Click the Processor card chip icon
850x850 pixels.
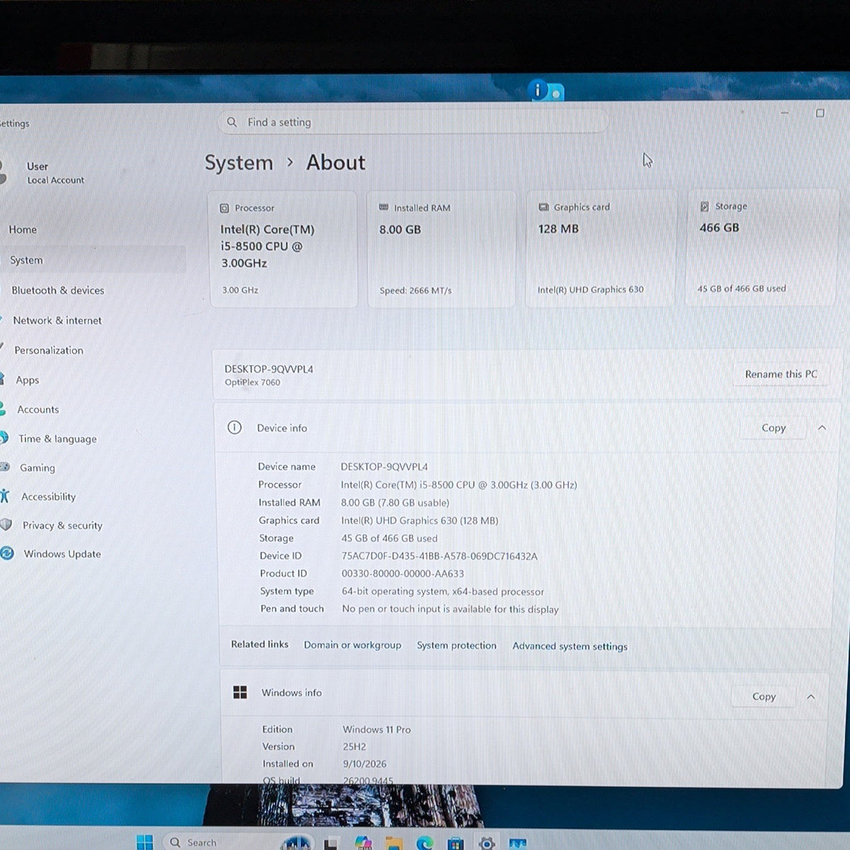(225, 208)
